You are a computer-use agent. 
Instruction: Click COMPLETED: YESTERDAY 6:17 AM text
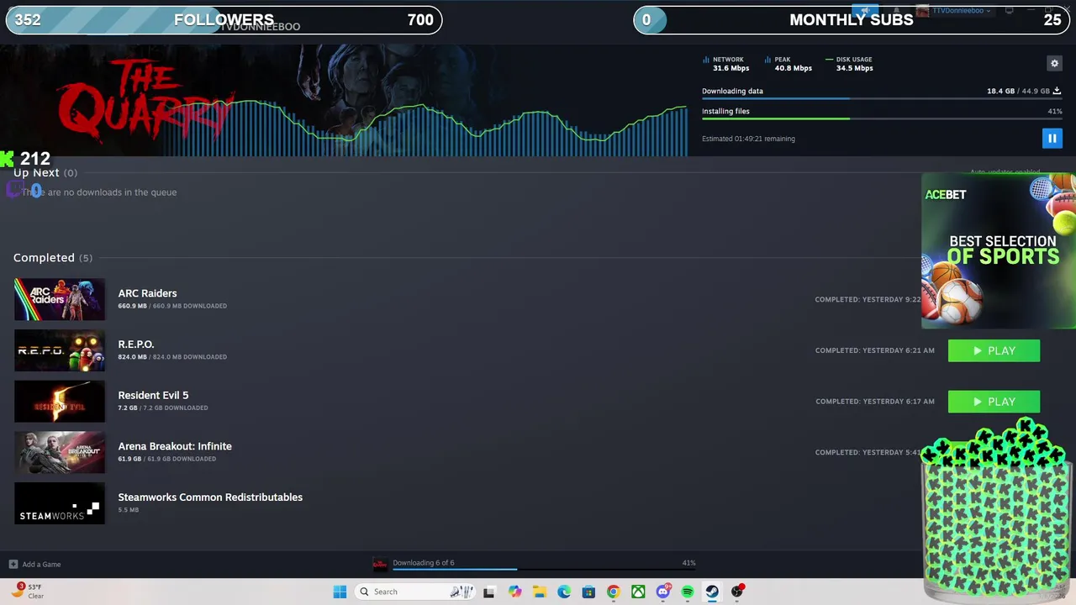pos(874,402)
